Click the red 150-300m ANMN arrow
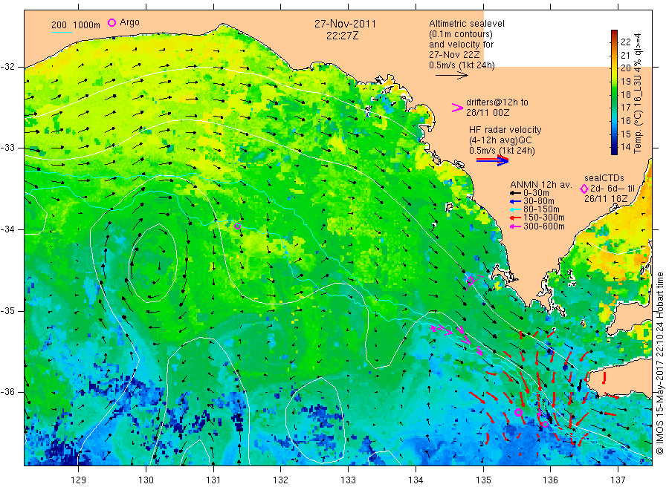Screen dimensions: 669x490 (x=516, y=218)
